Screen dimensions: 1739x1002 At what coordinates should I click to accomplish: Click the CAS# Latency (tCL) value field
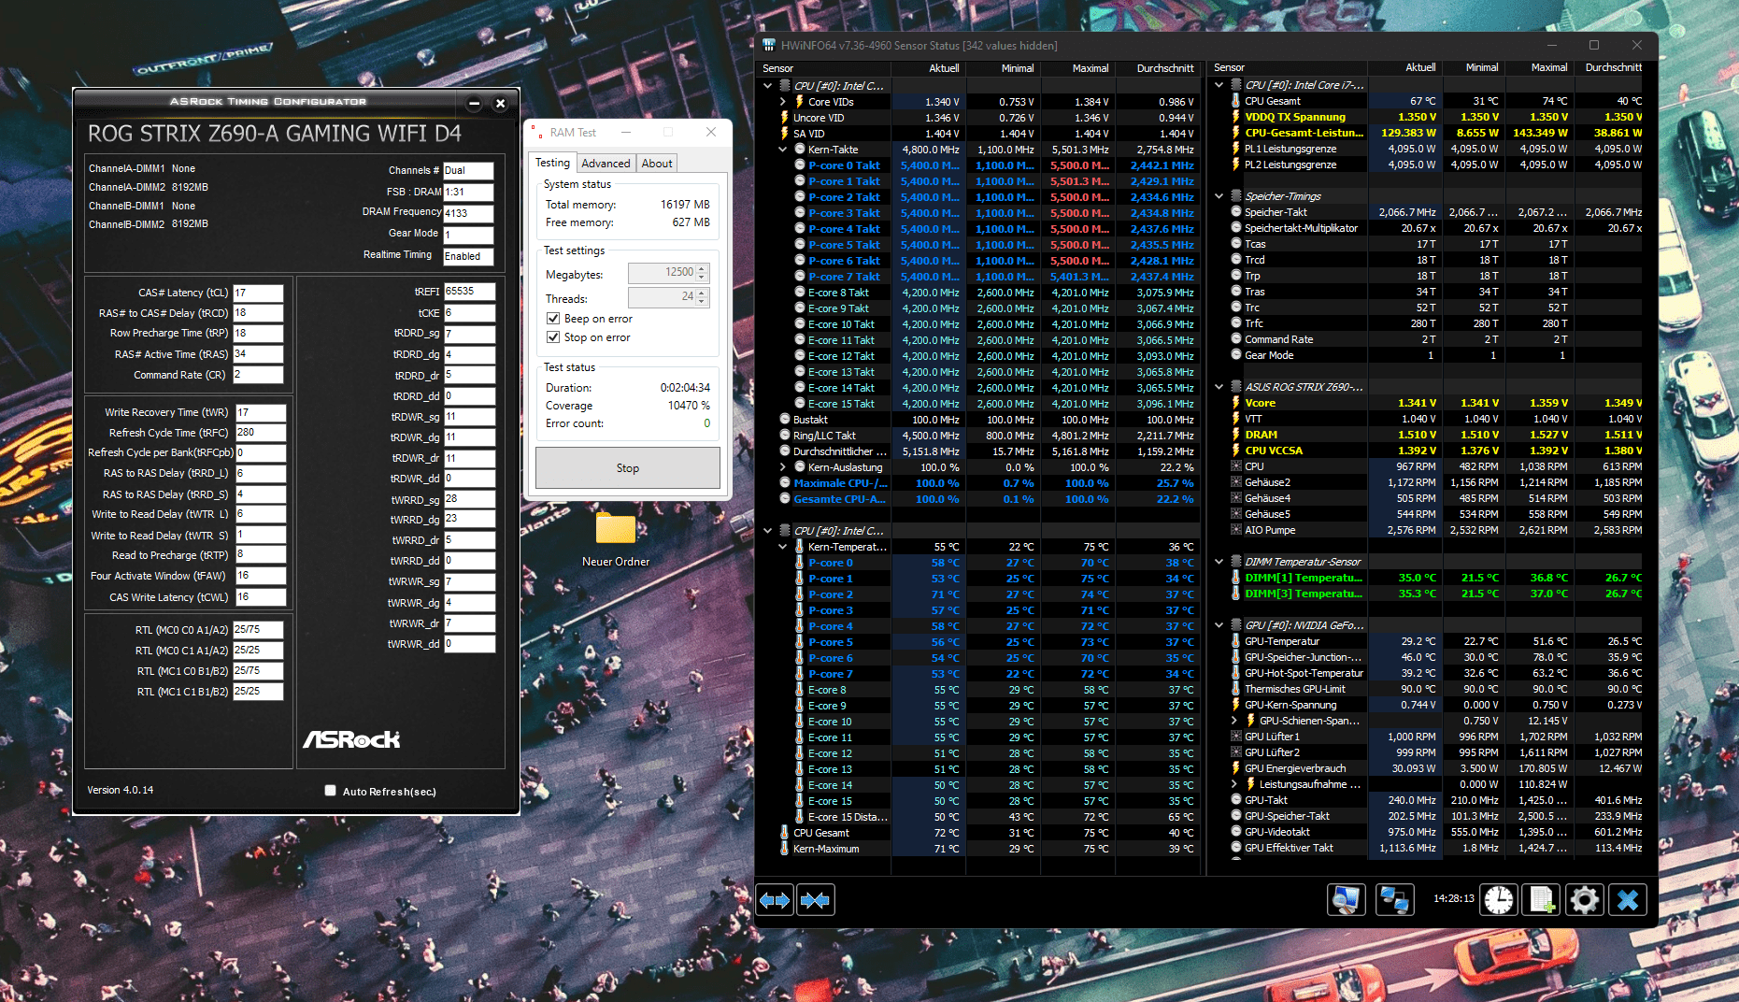pos(258,293)
